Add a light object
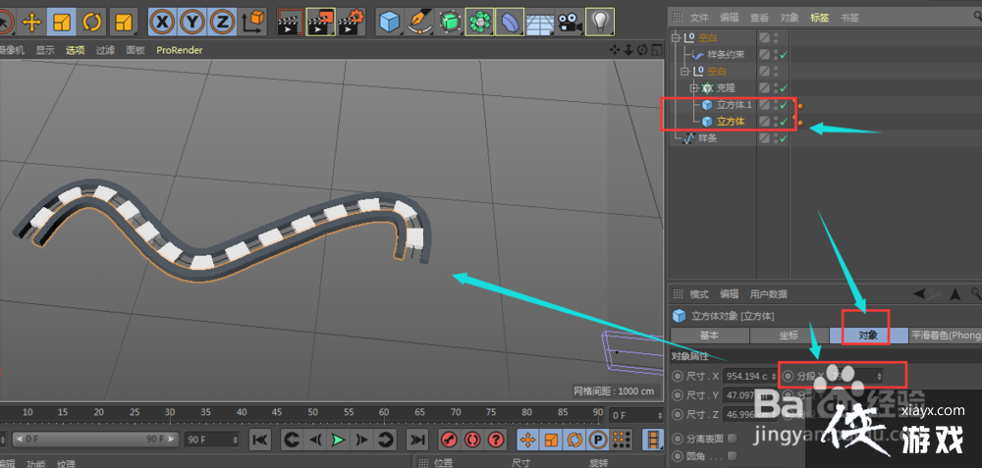 pos(600,23)
